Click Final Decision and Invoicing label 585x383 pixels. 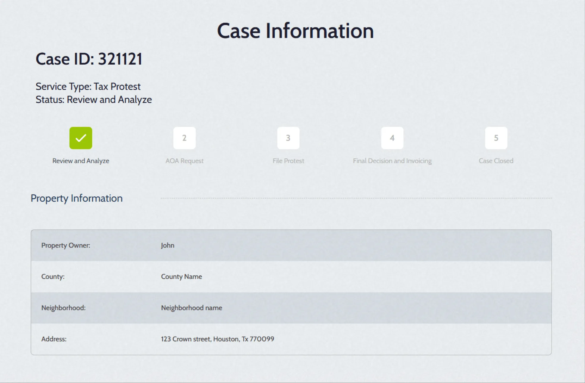[x=392, y=161]
